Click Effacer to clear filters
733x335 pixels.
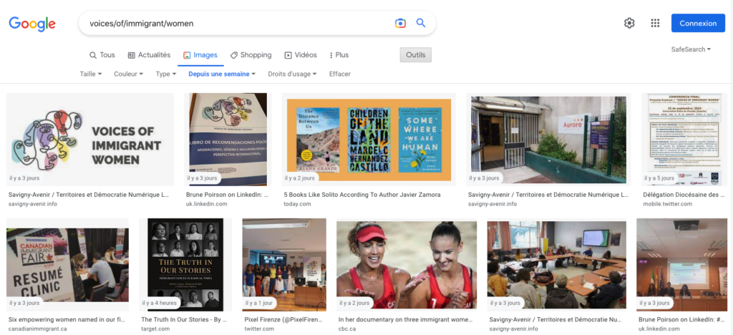pos(340,74)
